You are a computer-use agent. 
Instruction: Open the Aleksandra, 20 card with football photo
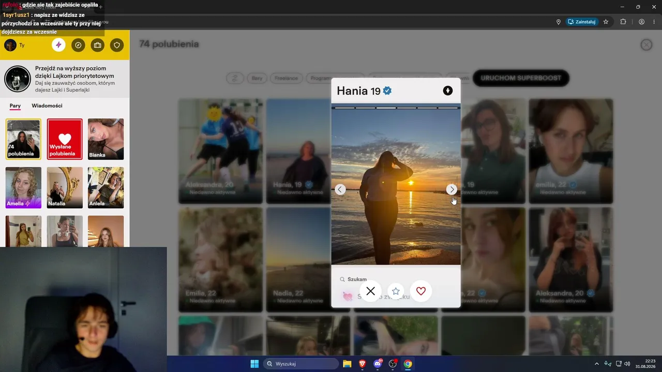click(x=220, y=151)
